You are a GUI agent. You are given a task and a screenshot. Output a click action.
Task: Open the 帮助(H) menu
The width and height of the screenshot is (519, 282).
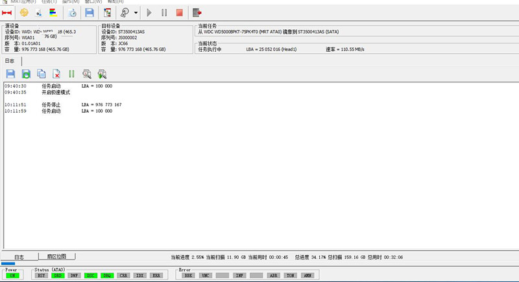115,2
